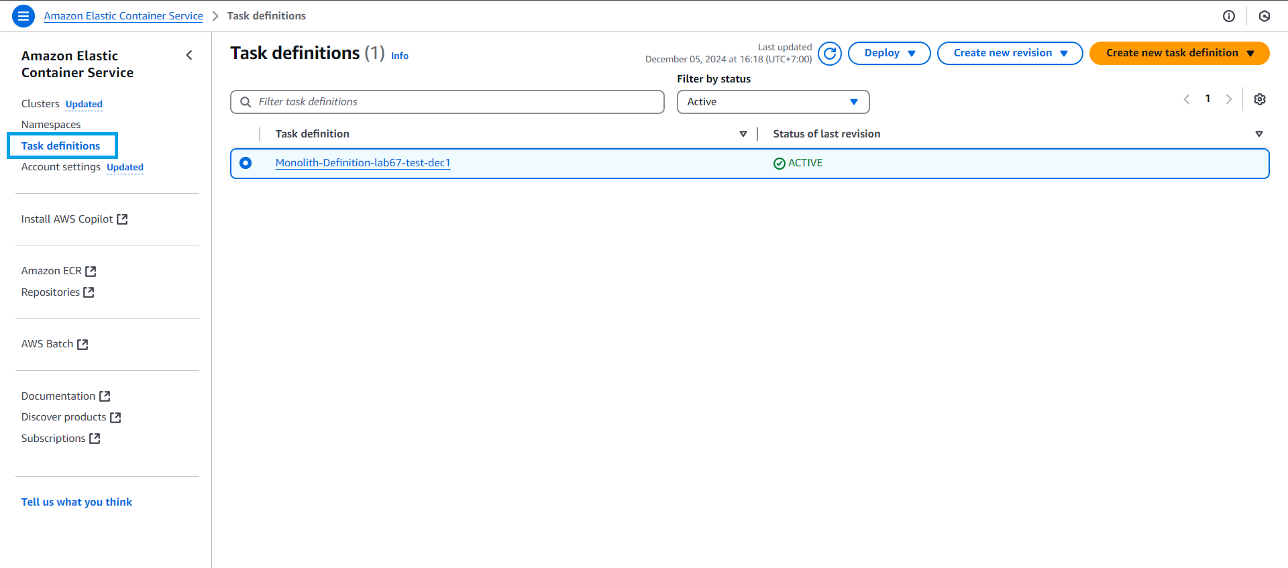1288x568 pixels.
Task: Click the Updated badge next to Clusters
Action: [84, 105]
